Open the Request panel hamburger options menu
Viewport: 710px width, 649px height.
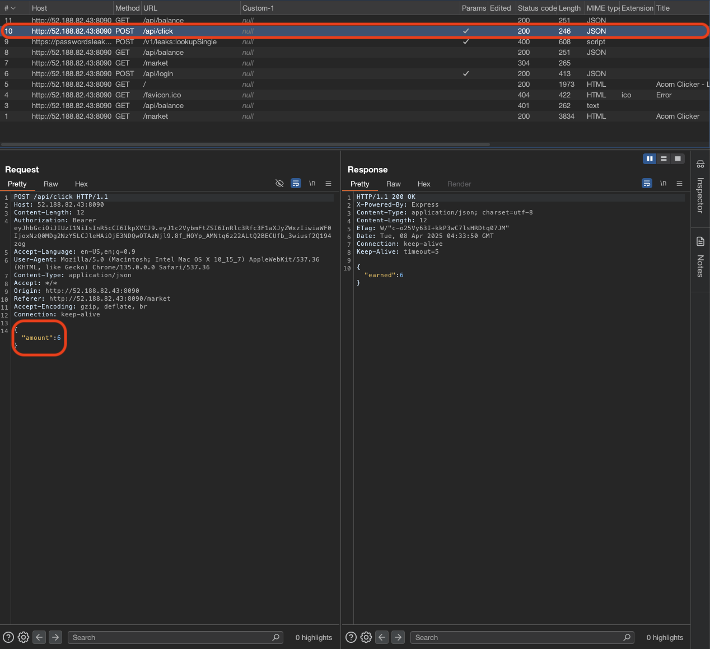328,183
